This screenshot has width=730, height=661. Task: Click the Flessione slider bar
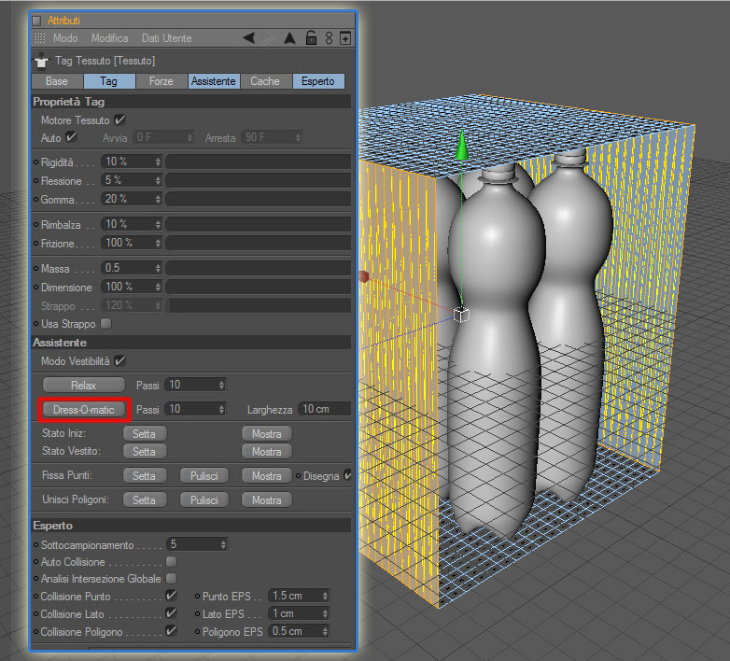point(259,180)
